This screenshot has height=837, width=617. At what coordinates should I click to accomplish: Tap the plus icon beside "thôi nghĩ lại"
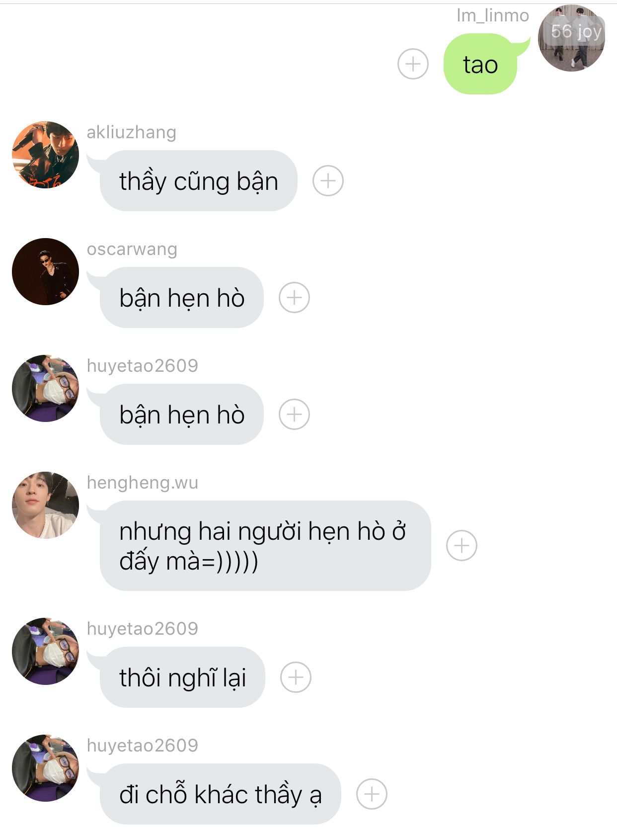pos(296,677)
